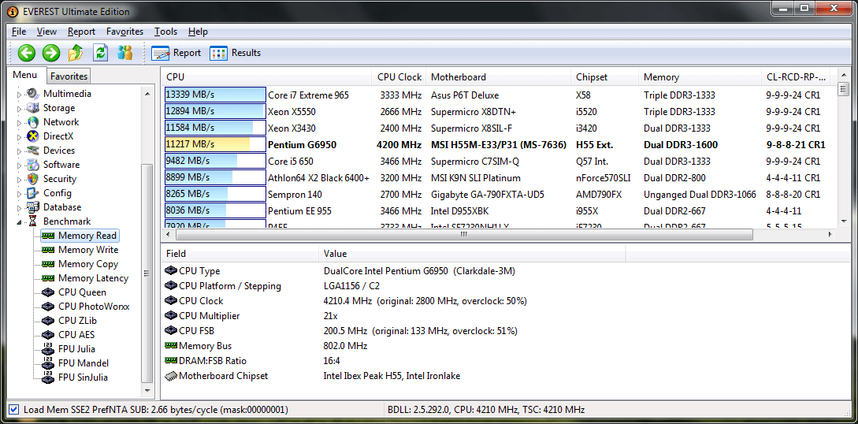Select the DirectX icon in tree
This screenshot has height=424, width=858.
tap(33, 136)
